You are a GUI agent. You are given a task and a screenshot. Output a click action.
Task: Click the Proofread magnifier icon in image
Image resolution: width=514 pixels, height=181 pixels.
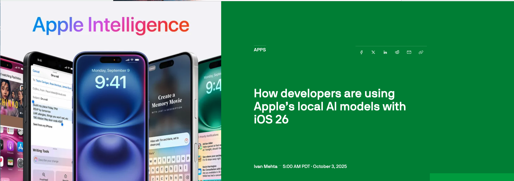click(x=44, y=175)
